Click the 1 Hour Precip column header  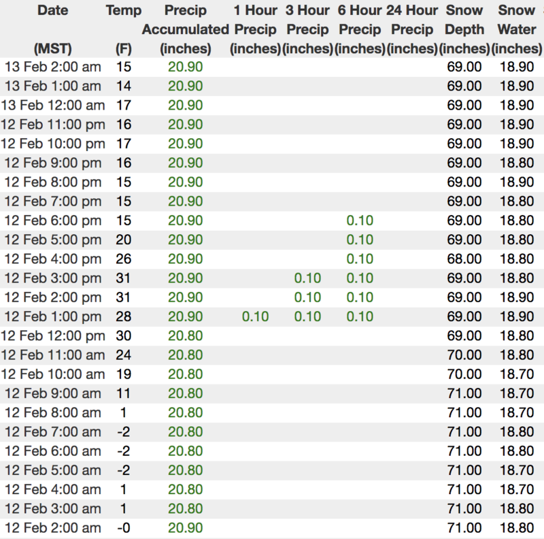click(255, 29)
